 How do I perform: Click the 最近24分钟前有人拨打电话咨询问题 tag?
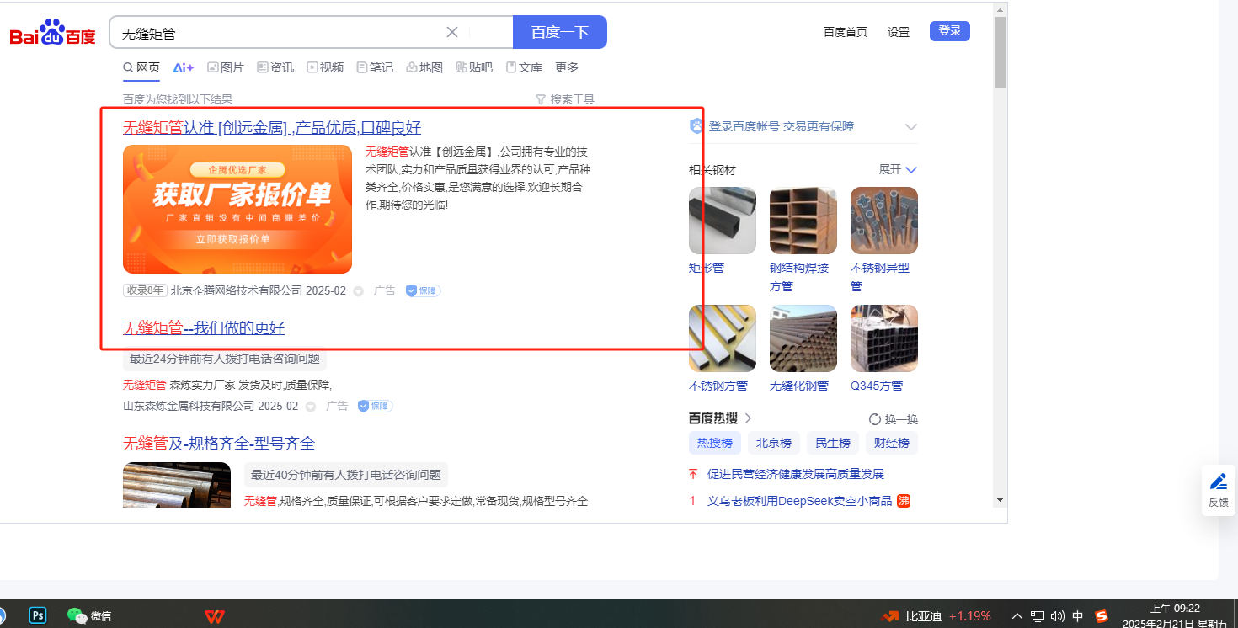coord(225,359)
